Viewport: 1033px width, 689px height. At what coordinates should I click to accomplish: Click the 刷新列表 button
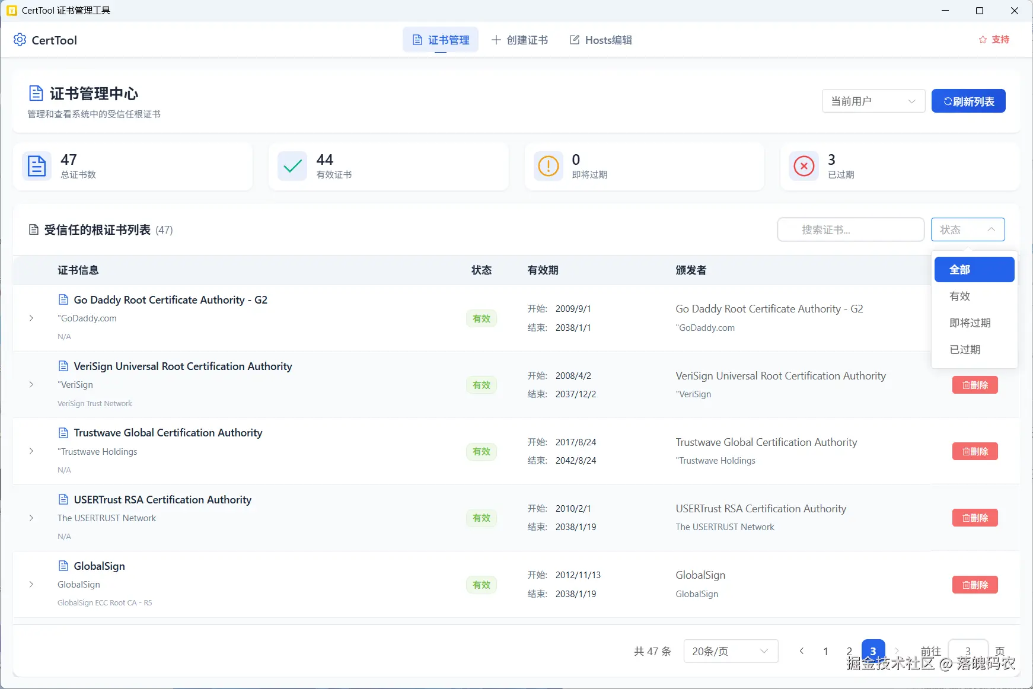(968, 101)
